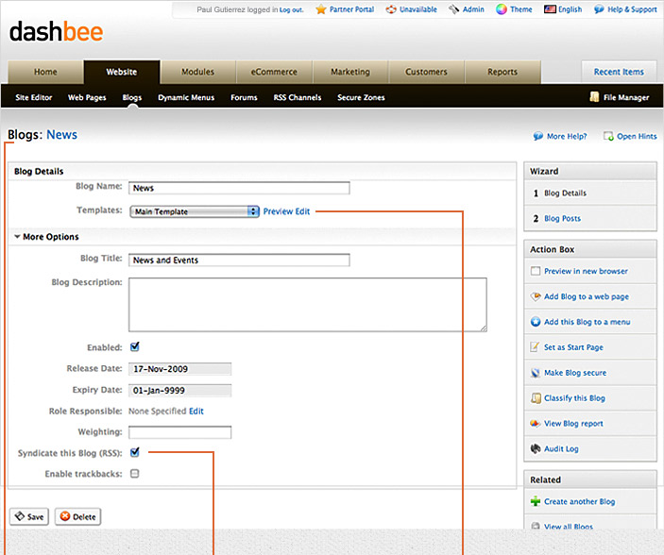Go to Forums in the submenu
Image resolution: width=664 pixels, height=555 pixels.
[x=244, y=97]
